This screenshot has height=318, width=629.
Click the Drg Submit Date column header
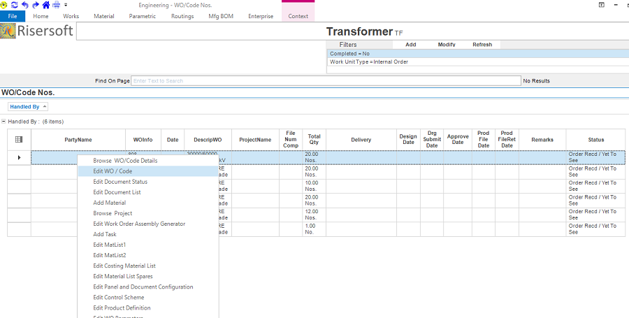tap(432, 140)
